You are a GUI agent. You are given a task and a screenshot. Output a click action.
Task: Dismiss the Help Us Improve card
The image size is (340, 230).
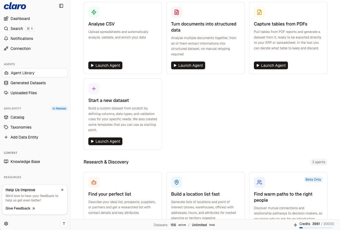pyautogui.click(x=62, y=190)
